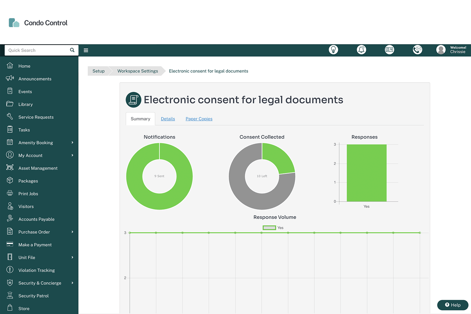The image size is (471, 314).
Task: Switch to the Paper Copies tab
Action: tap(199, 119)
